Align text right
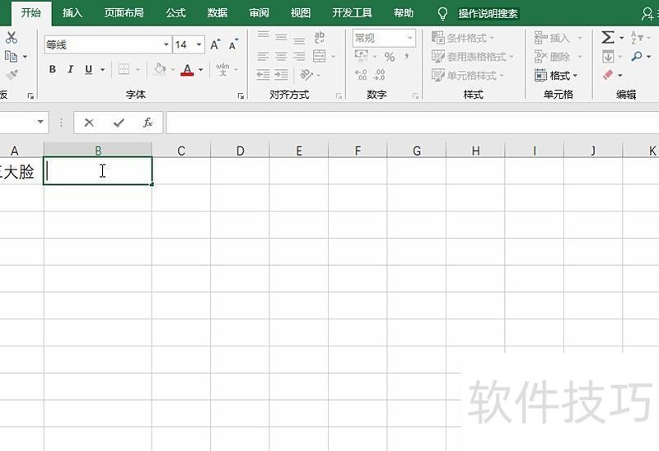This screenshot has height=451, width=659. tap(299, 56)
